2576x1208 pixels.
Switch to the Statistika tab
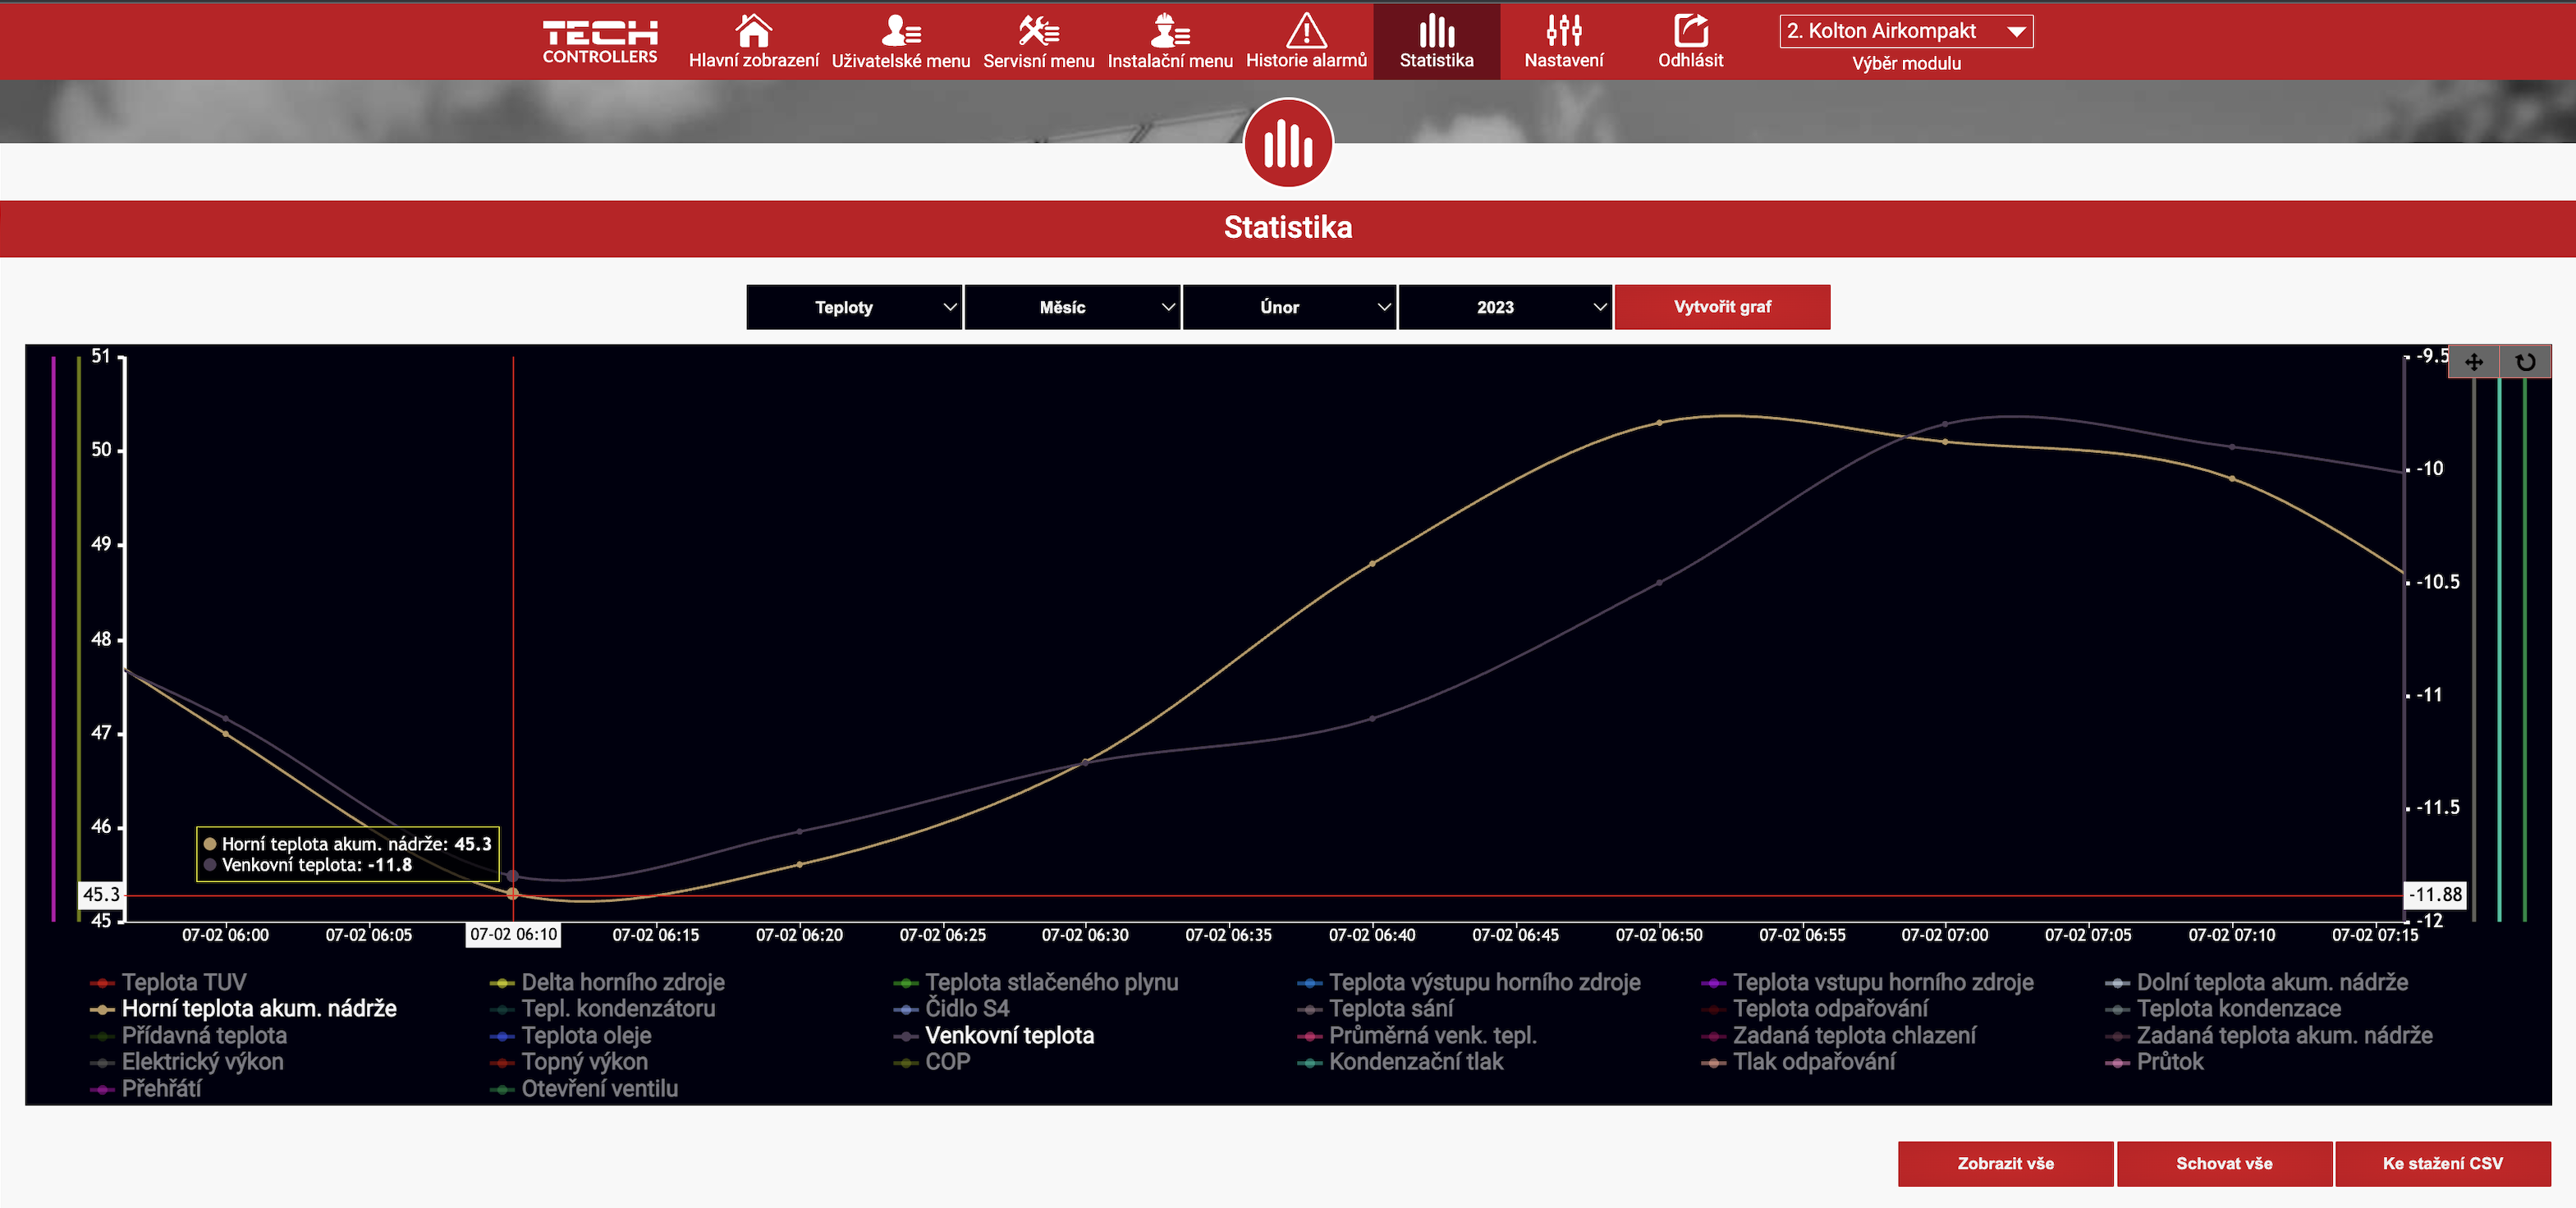click(x=1436, y=41)
